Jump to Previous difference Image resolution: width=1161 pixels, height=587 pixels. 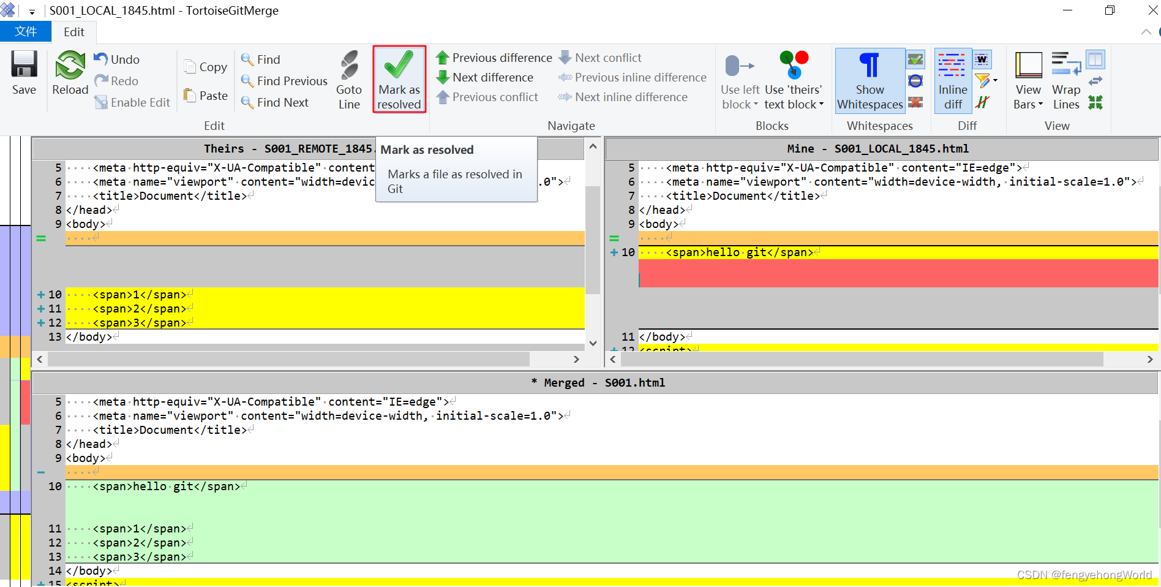[x=494, y=58]
